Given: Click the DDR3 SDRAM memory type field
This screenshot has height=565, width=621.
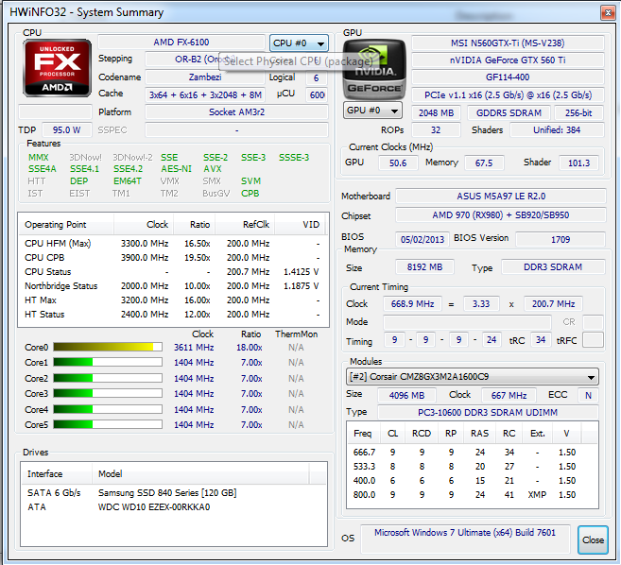Looking at the screenshot, I should (553, 266).
